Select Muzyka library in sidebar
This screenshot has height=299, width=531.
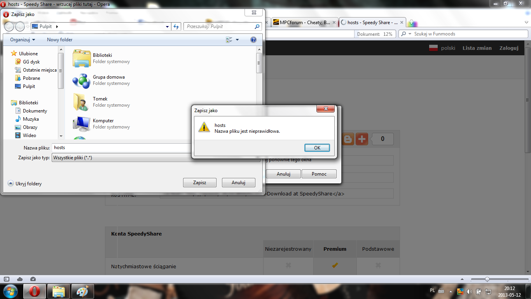pyautogui.click(x=31, y=119)
